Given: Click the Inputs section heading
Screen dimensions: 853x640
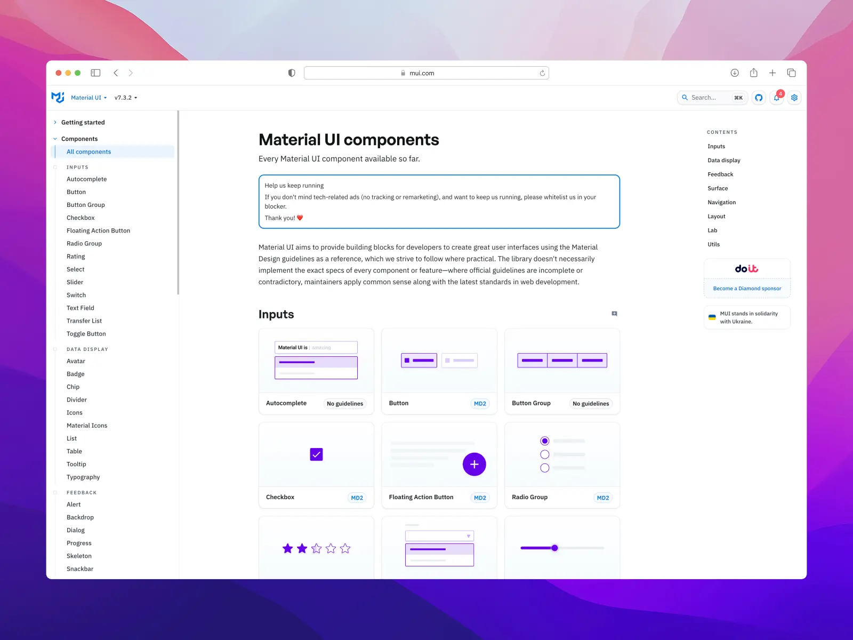Looking at the screenshot, I should (276, 314).
